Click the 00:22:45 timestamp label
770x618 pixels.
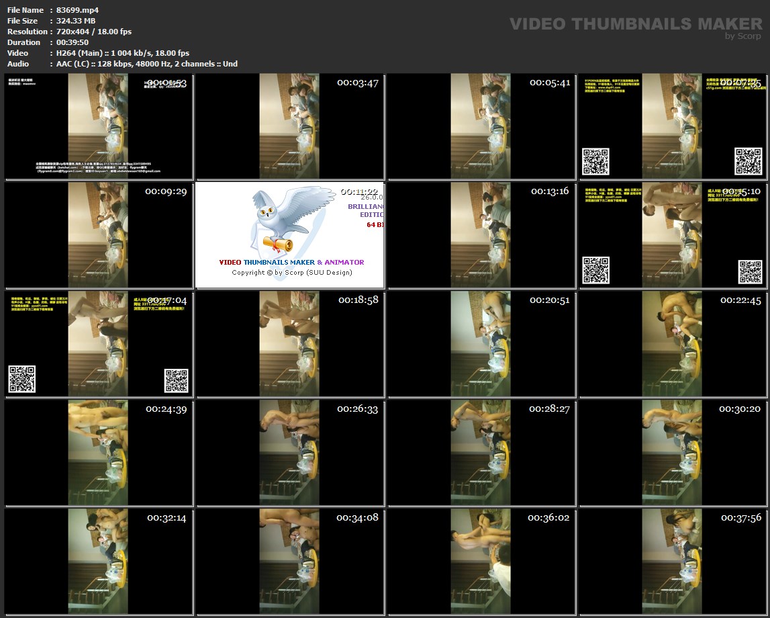click(x=740, y=300)
